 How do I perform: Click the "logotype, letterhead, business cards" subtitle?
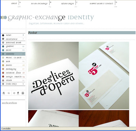tap(56, 24)
